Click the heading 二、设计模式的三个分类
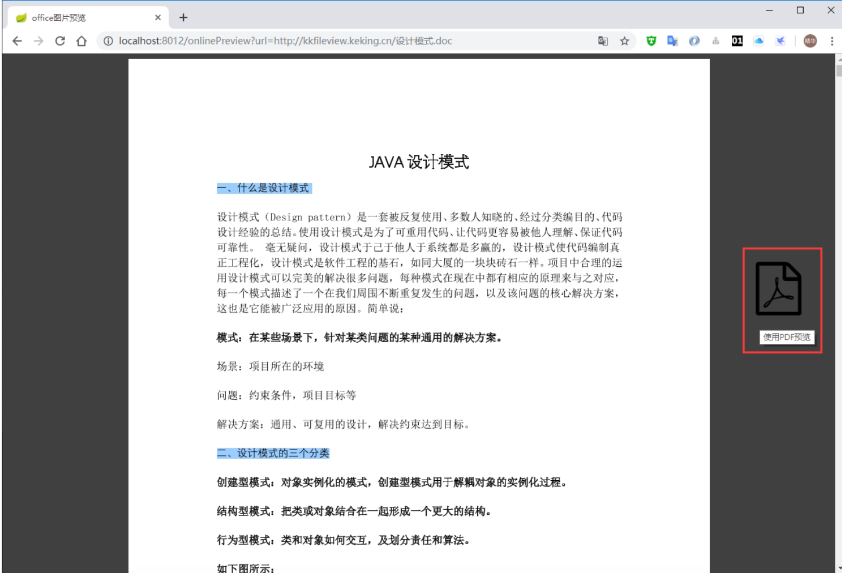842x573 pixels. [x=273, y=453]
